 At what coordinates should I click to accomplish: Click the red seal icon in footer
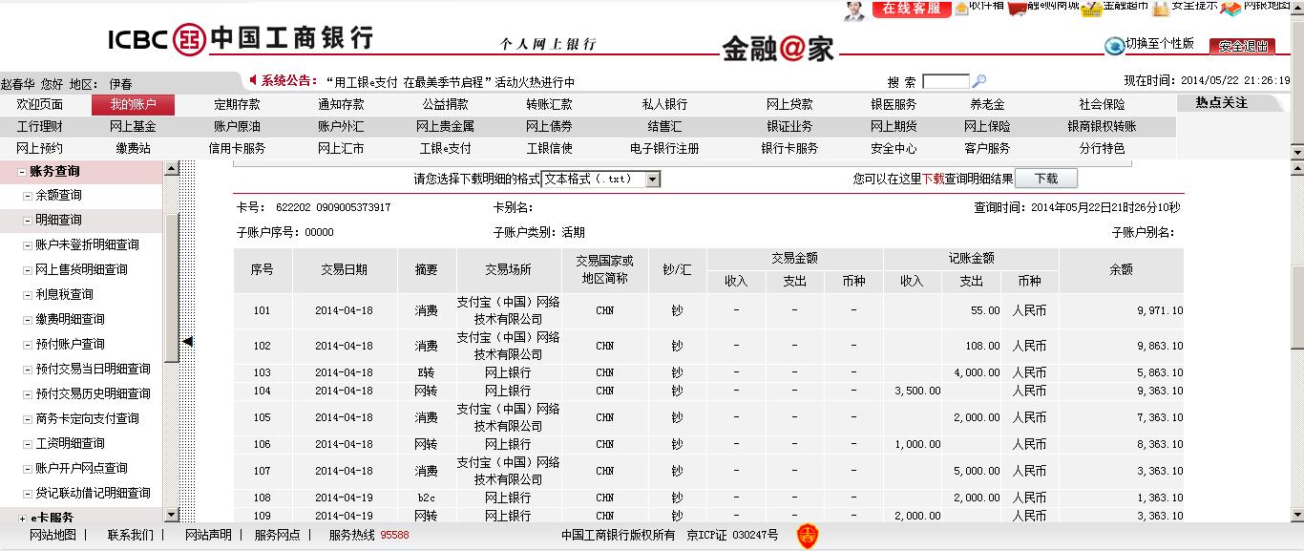[x=807, y=536]
